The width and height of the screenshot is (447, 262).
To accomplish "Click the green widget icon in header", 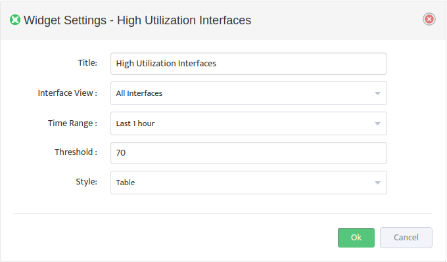I will pyautogui.click(x=15, y=20).
